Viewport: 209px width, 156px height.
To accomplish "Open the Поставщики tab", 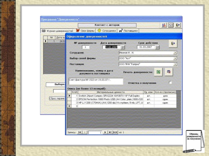I will point(128,31).
